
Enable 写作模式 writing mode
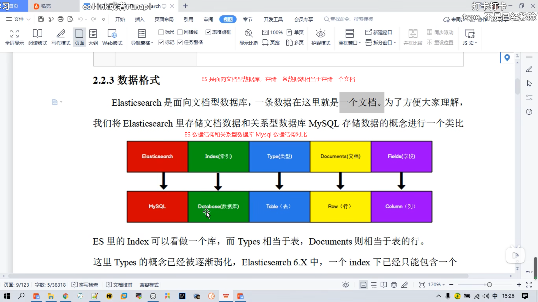(61, 34)
